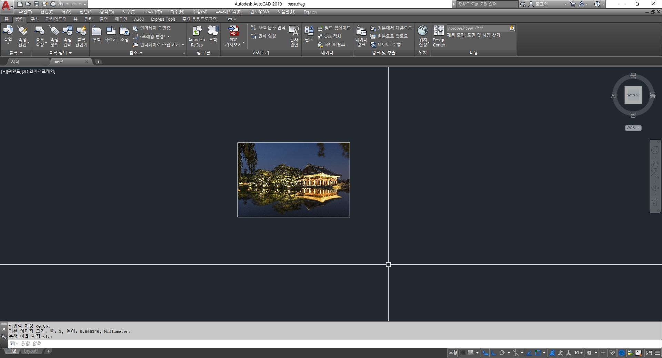The width and height of the screenshot is (662, 358).
Task: Toggle the drawing grid display
Action: point(462,353)
